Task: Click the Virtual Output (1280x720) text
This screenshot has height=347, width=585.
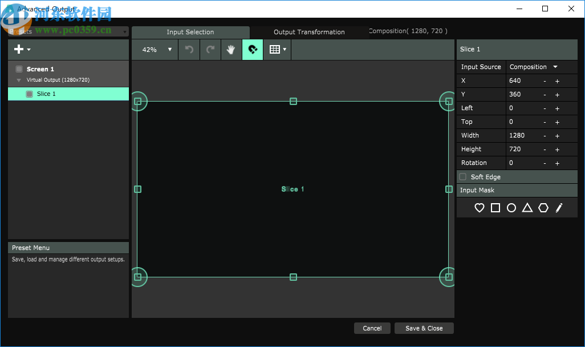Action: [58, 80]
